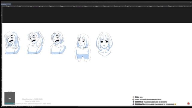This screenshot has width=192, height=108.
Task: Click the horizontal ruler above the canvas
Action: 97,6
